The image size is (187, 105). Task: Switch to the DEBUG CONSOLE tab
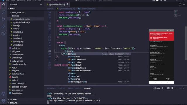click(74, 88)
